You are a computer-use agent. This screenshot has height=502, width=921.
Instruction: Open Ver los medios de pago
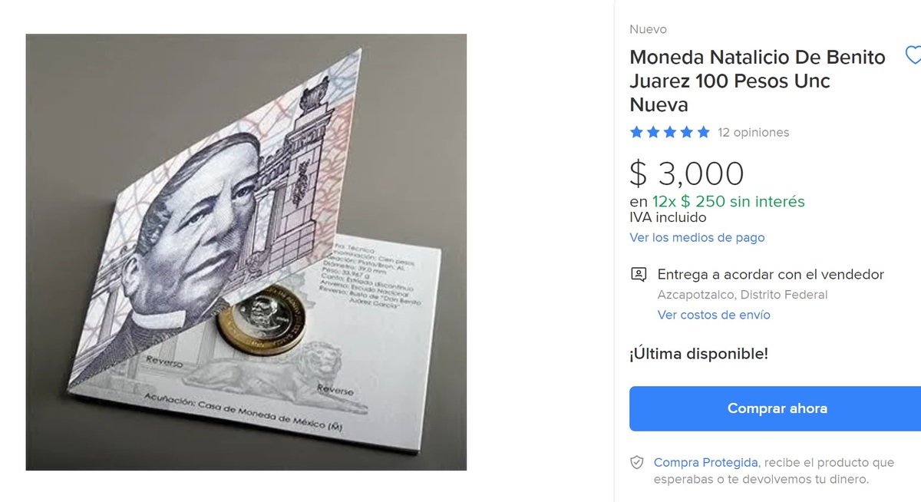tap(697, 238)
